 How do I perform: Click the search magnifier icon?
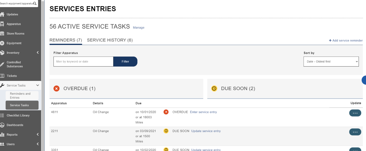click(35, 4)
